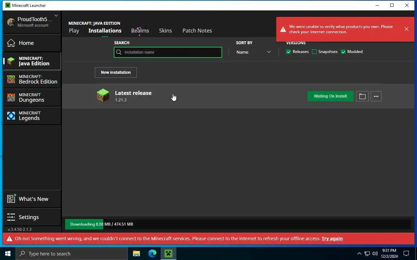Open the Windows notification center
The height and width of the screenshot is (260, 417).
click(x=406, y=253)
